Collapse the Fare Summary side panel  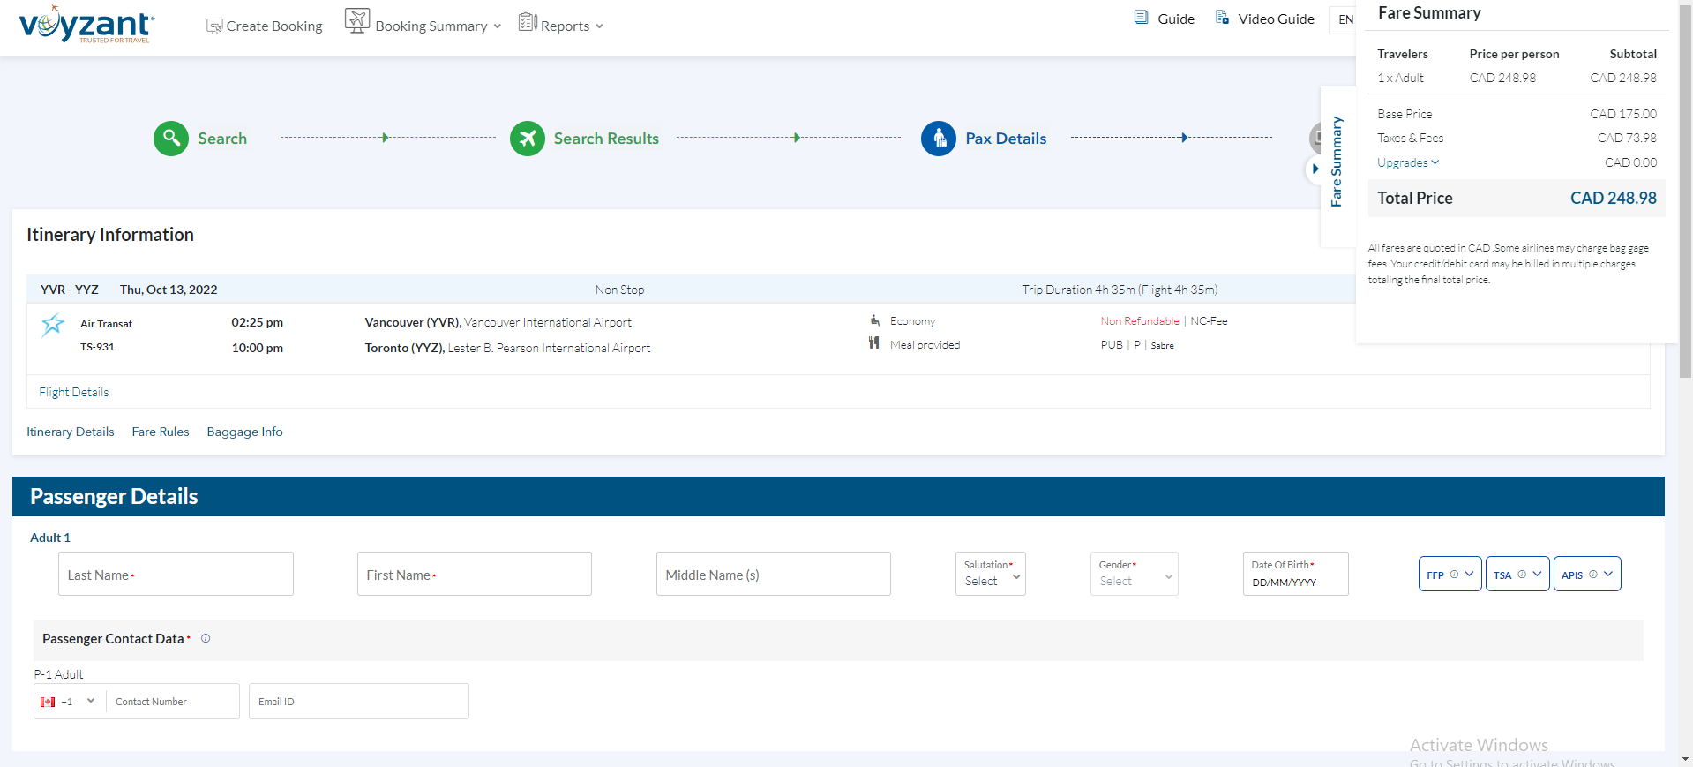[x=1315, y=169]
